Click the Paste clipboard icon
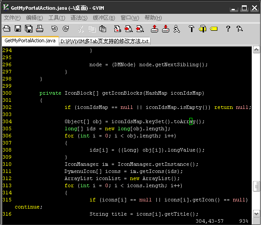The width and height of the screenshot is (261, 225). point(102,29)
